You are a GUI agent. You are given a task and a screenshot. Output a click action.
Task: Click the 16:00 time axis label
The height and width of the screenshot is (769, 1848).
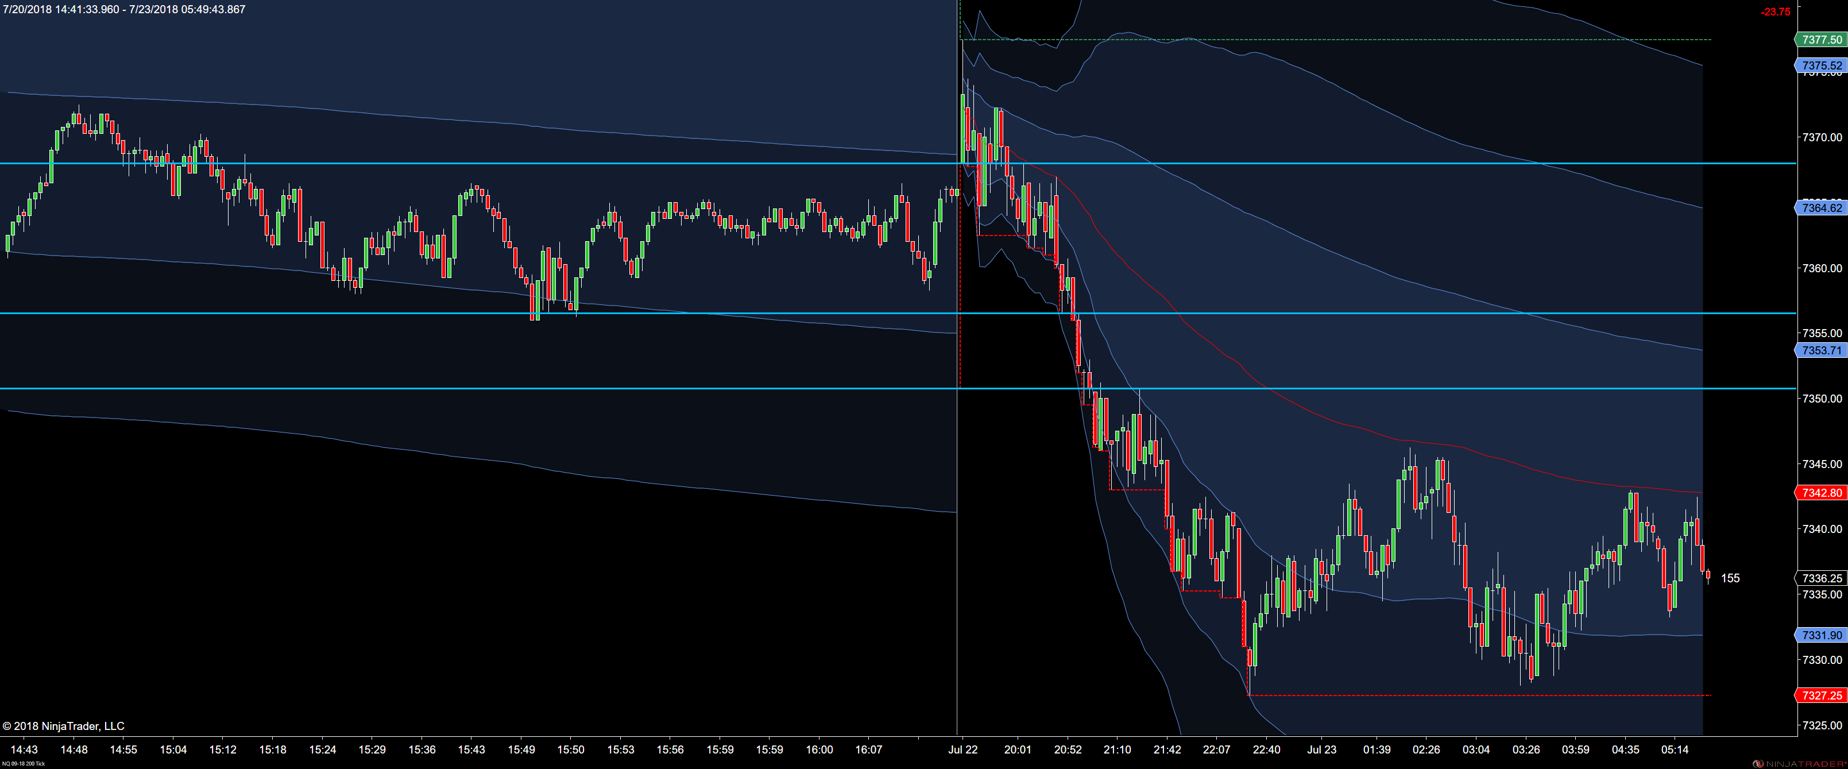(x=819, y=749)
